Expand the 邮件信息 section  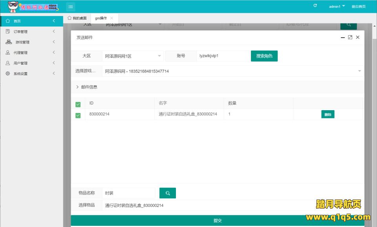[86, 87]
